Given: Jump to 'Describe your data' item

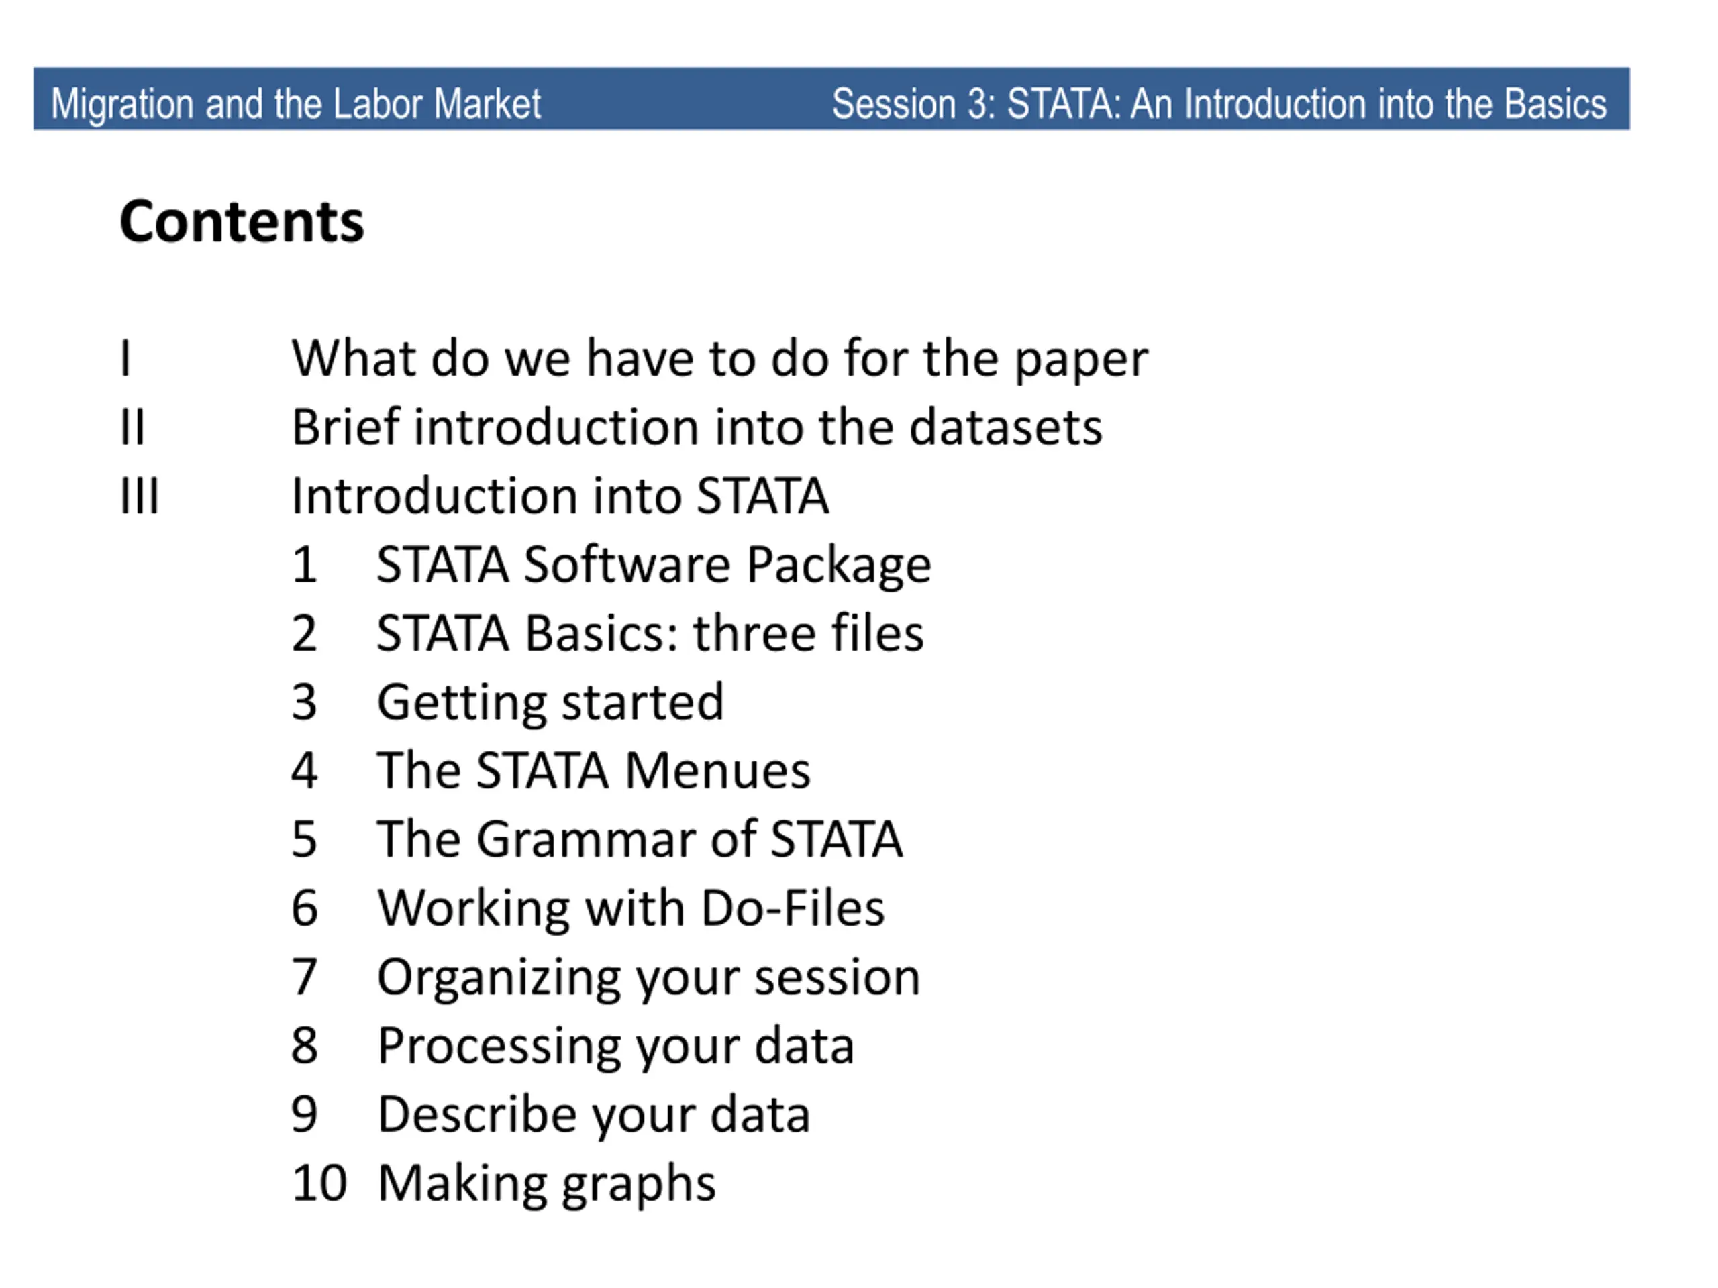Looking at the screenshot, I should 593,1116.
